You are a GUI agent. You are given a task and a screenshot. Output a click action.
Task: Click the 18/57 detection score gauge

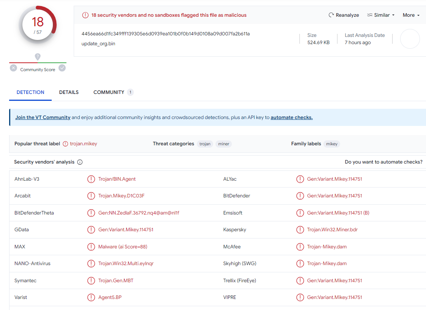click(x=38, y=25)
